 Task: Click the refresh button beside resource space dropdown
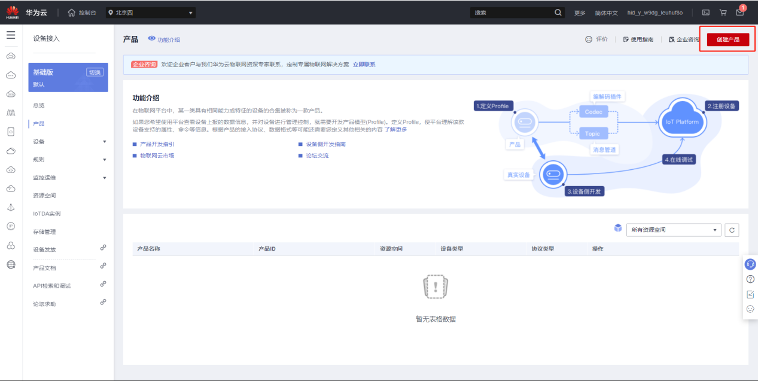pyautogui.click(x=732, y=230)
